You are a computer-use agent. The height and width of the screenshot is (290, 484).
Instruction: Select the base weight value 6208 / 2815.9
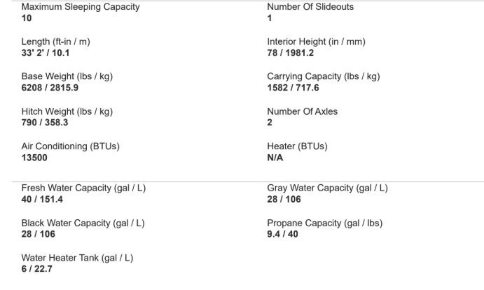[50, 88]
